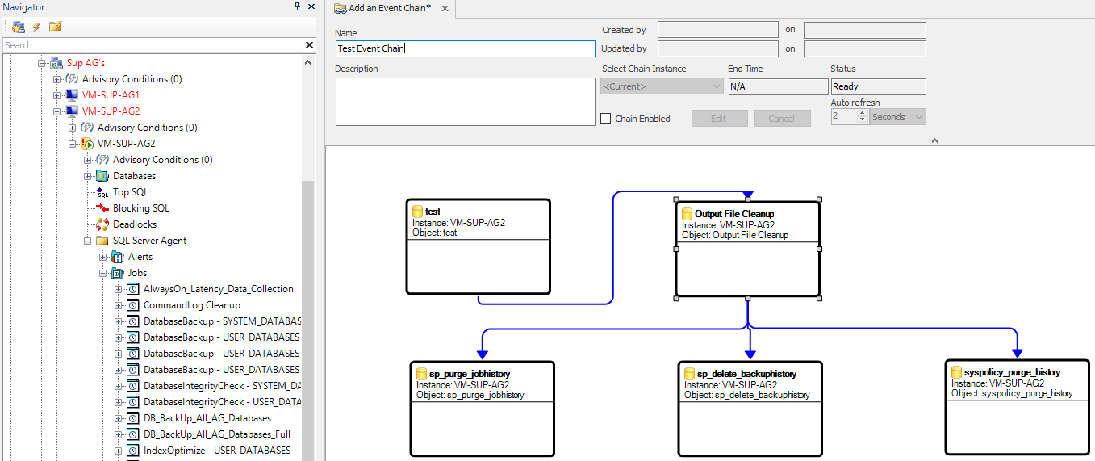
Task: Click the Navigator vertical scrollbar thumb
Action: tap(308, 321)
